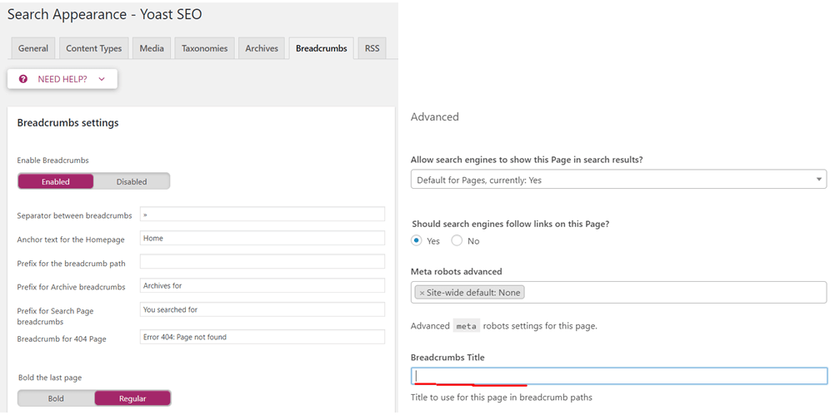This screenshot has height=415, width=840.
Task: Open the General tab
Action: [x=33, y=48]
